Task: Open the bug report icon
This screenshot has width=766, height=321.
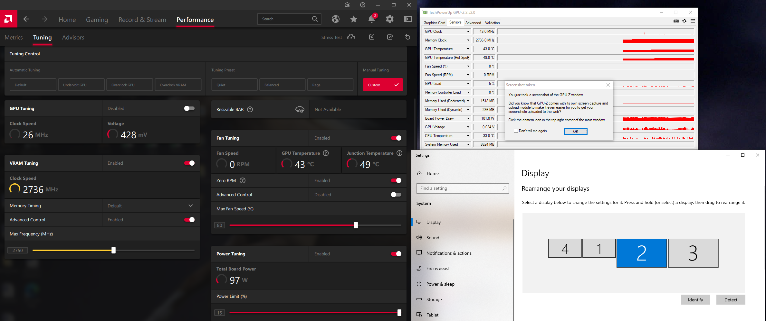Action: 347,5
